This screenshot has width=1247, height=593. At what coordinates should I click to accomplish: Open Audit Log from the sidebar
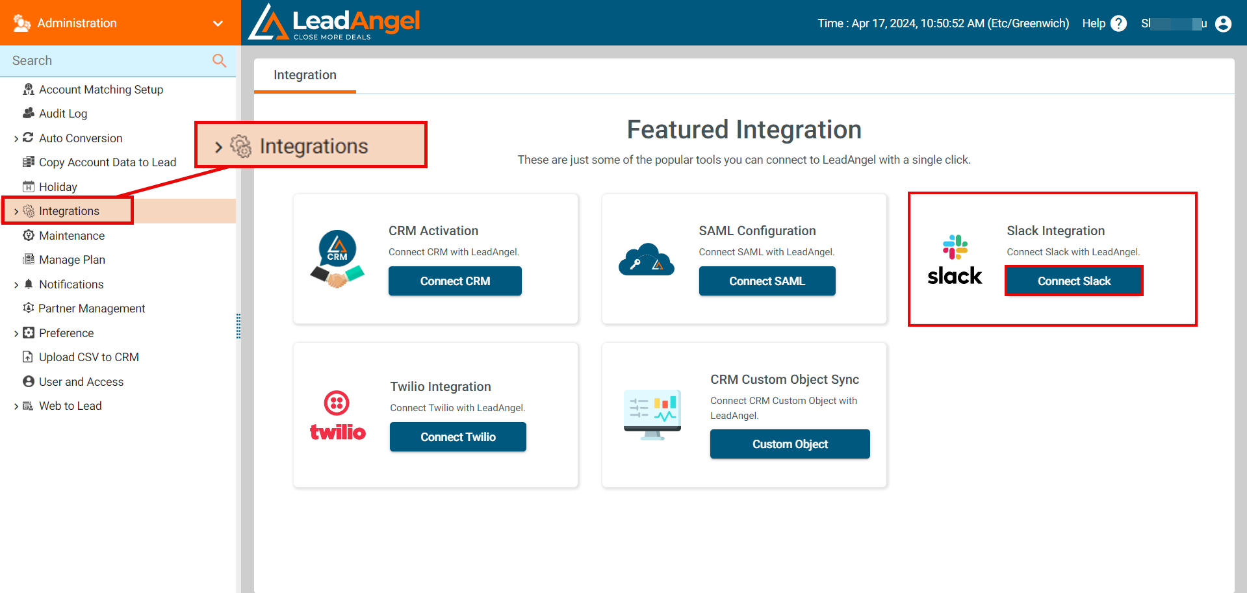63,114
